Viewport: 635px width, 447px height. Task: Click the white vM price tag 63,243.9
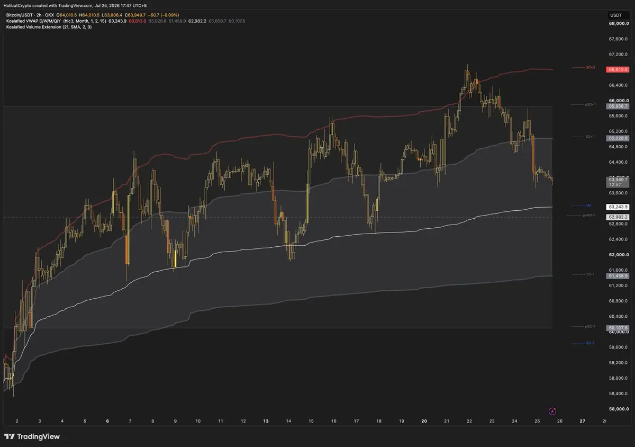point(619,207)
